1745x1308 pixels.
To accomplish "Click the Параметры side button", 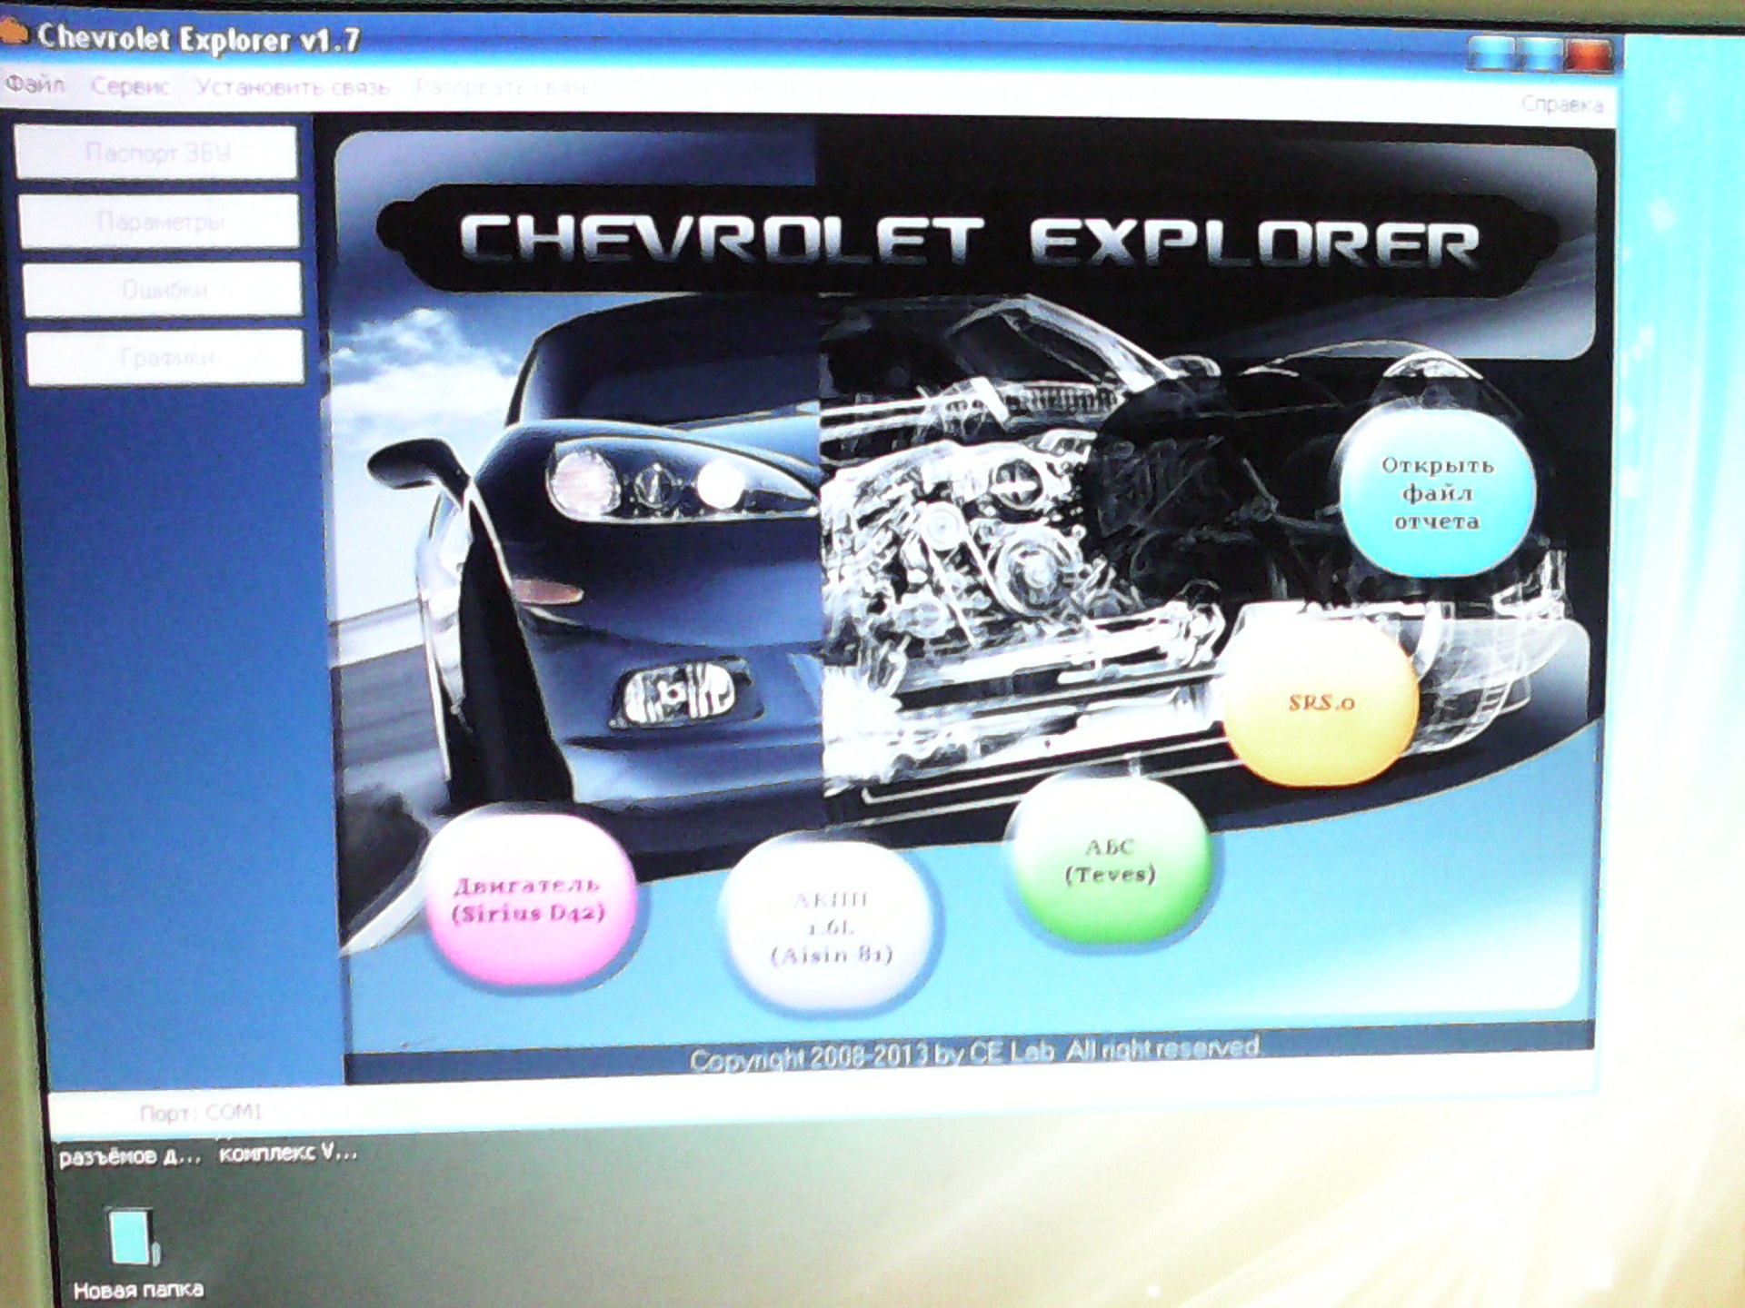I will (x=160, y=221).
